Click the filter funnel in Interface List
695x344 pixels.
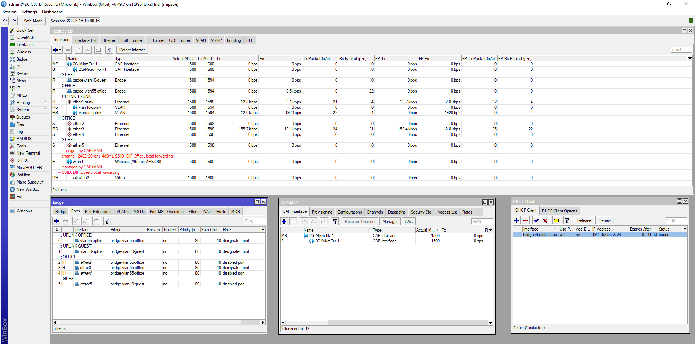coord(109,50)
